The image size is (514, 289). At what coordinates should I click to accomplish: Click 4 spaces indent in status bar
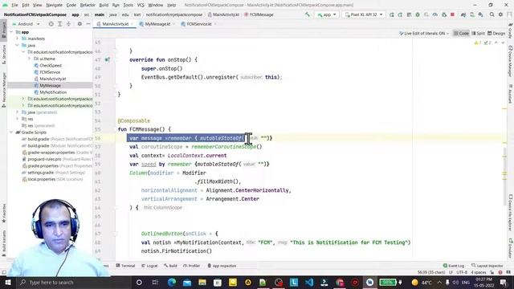pyautogui.click(x=479, y=272)
